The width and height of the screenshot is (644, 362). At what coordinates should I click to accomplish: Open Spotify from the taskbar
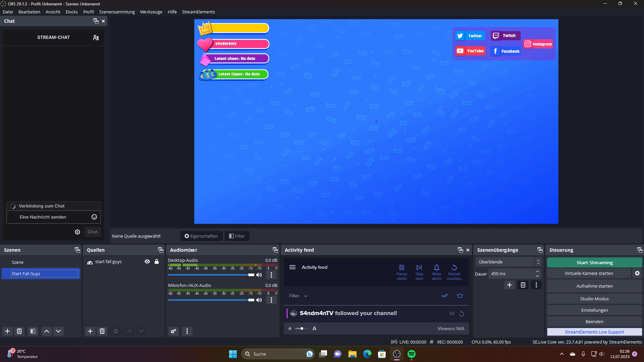411,354
